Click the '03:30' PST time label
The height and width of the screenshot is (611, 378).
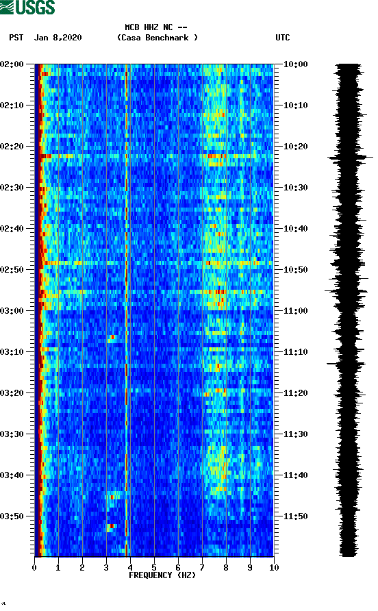(12, 434)
